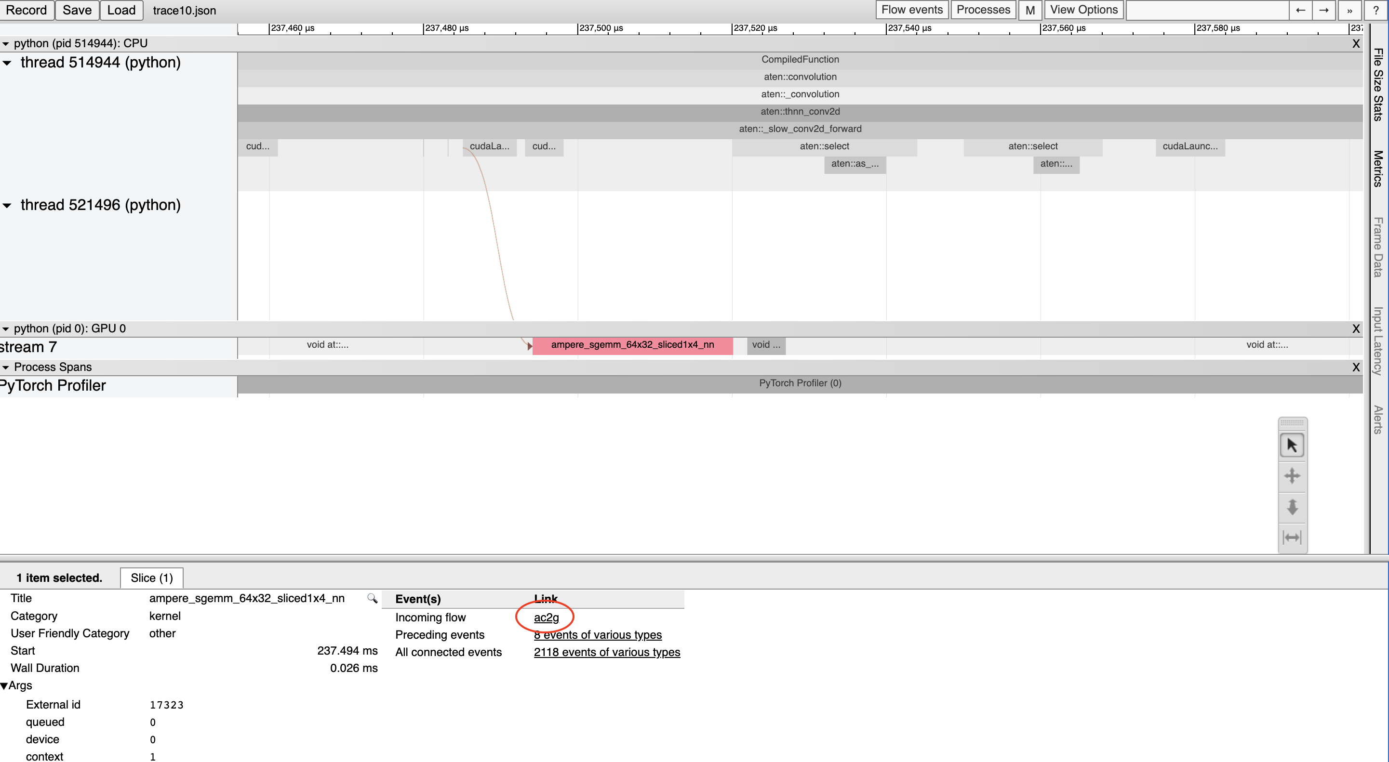Click the find-next arrow beside the search box

pos(1324,10)
